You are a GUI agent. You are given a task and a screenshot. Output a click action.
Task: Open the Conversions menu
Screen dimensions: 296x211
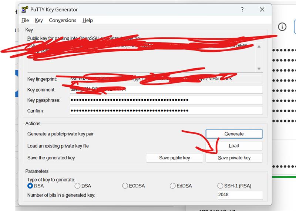point(63,20)
